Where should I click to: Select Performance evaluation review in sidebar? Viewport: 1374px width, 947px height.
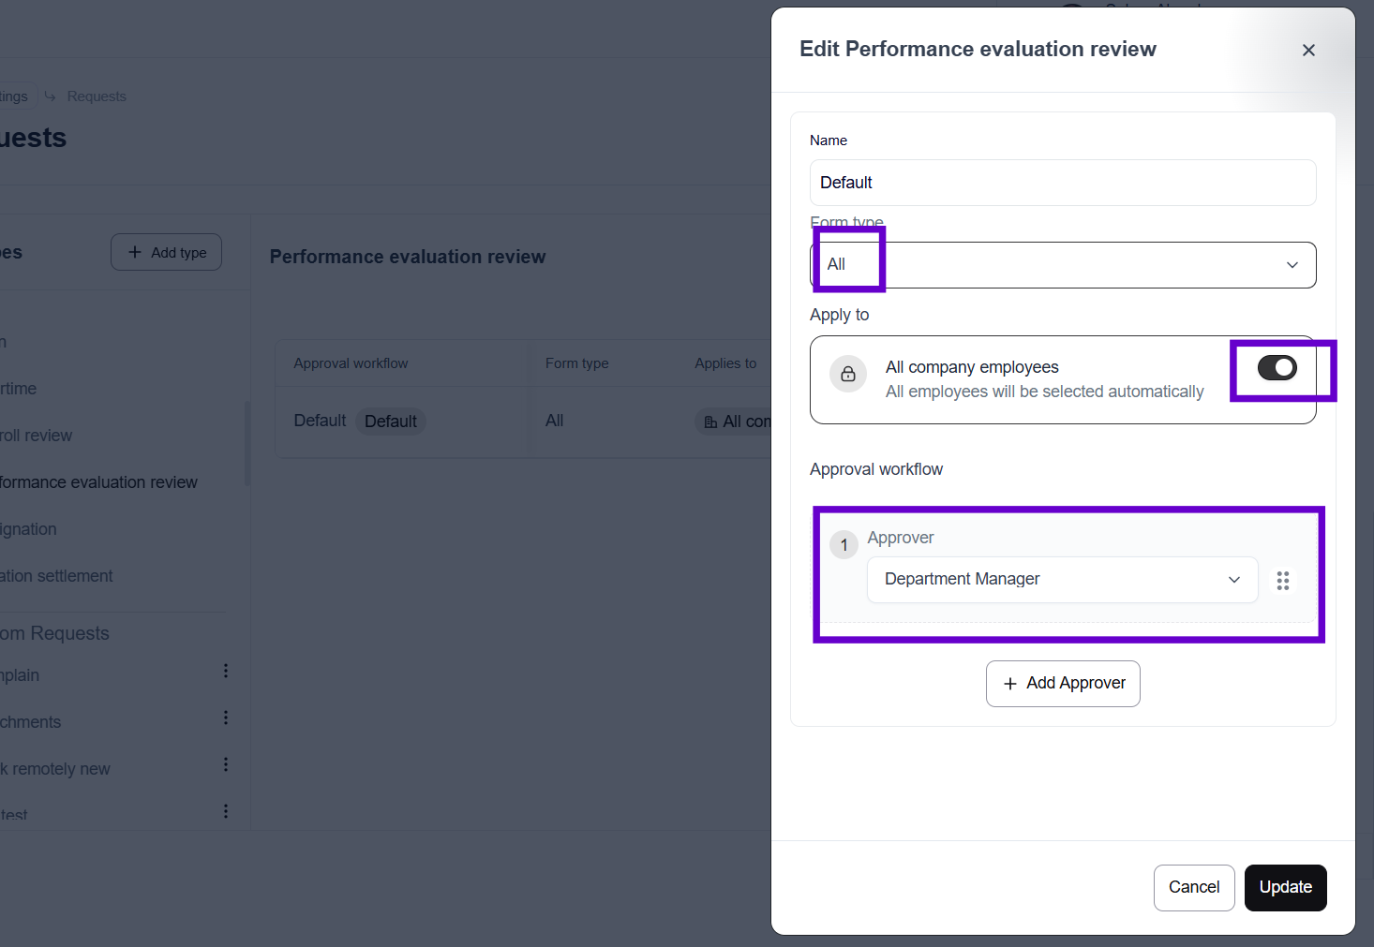coord(98,482)
